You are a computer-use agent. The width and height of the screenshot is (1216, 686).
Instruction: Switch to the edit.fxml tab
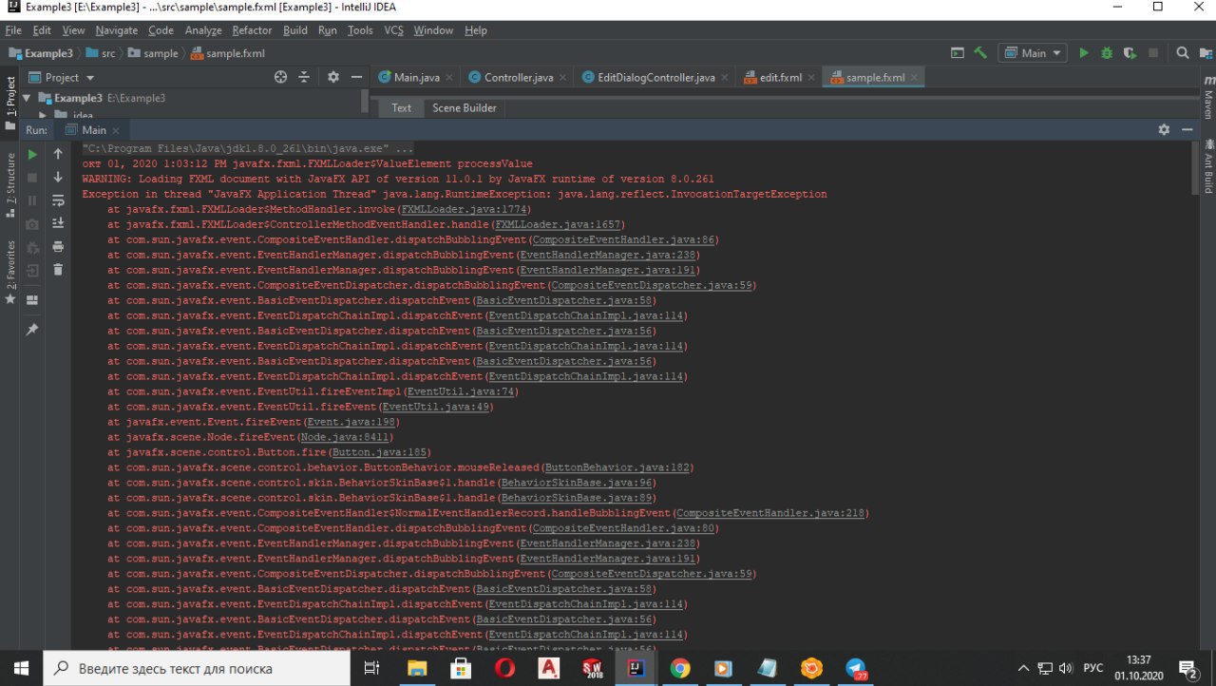tap(779, 77)
